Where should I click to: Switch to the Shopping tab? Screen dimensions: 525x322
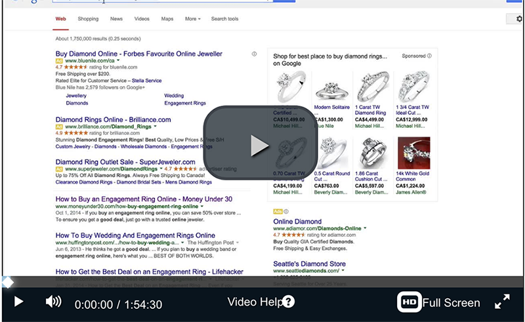(x=88, y=19)
